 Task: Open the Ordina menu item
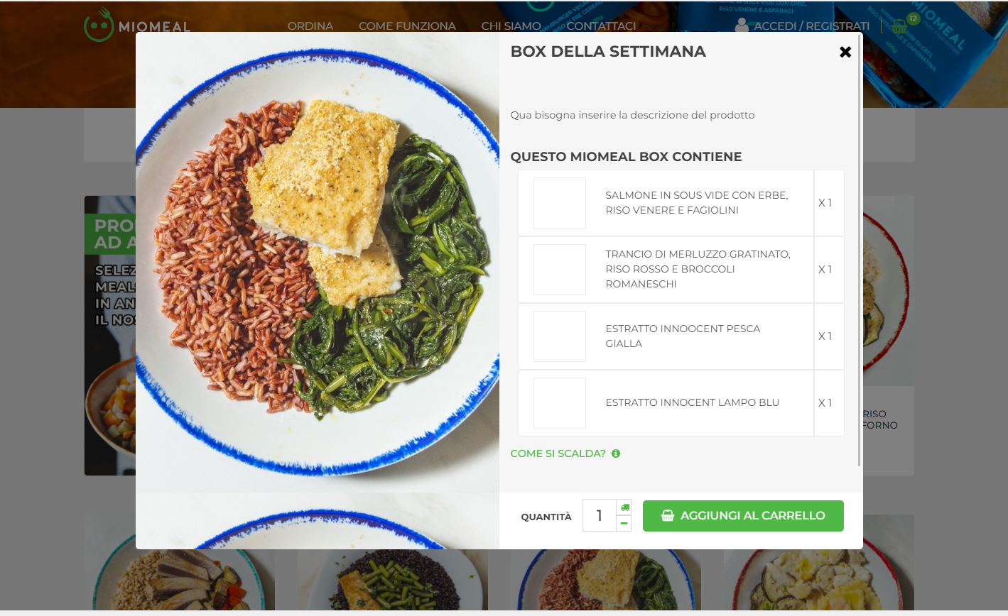tap(310, 26)
